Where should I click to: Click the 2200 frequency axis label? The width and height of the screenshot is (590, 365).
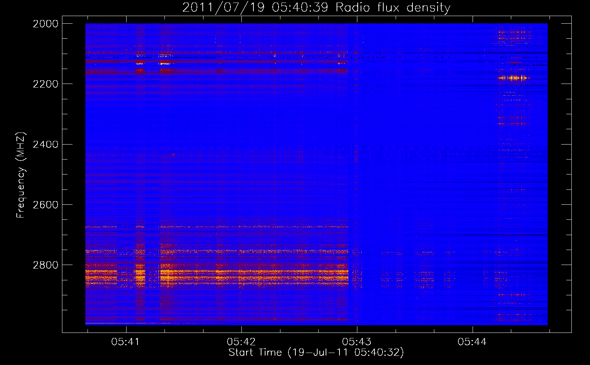[46, 84]
